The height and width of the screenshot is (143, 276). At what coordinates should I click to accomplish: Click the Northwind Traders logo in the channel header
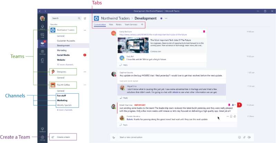(x=97, y=18)
